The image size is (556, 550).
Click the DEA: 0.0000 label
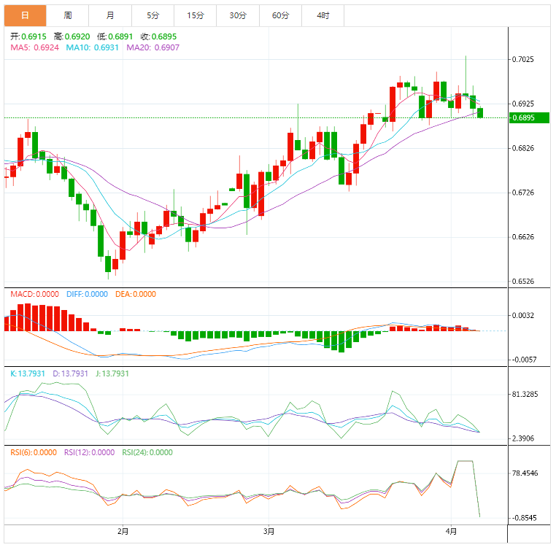[136, 294]
